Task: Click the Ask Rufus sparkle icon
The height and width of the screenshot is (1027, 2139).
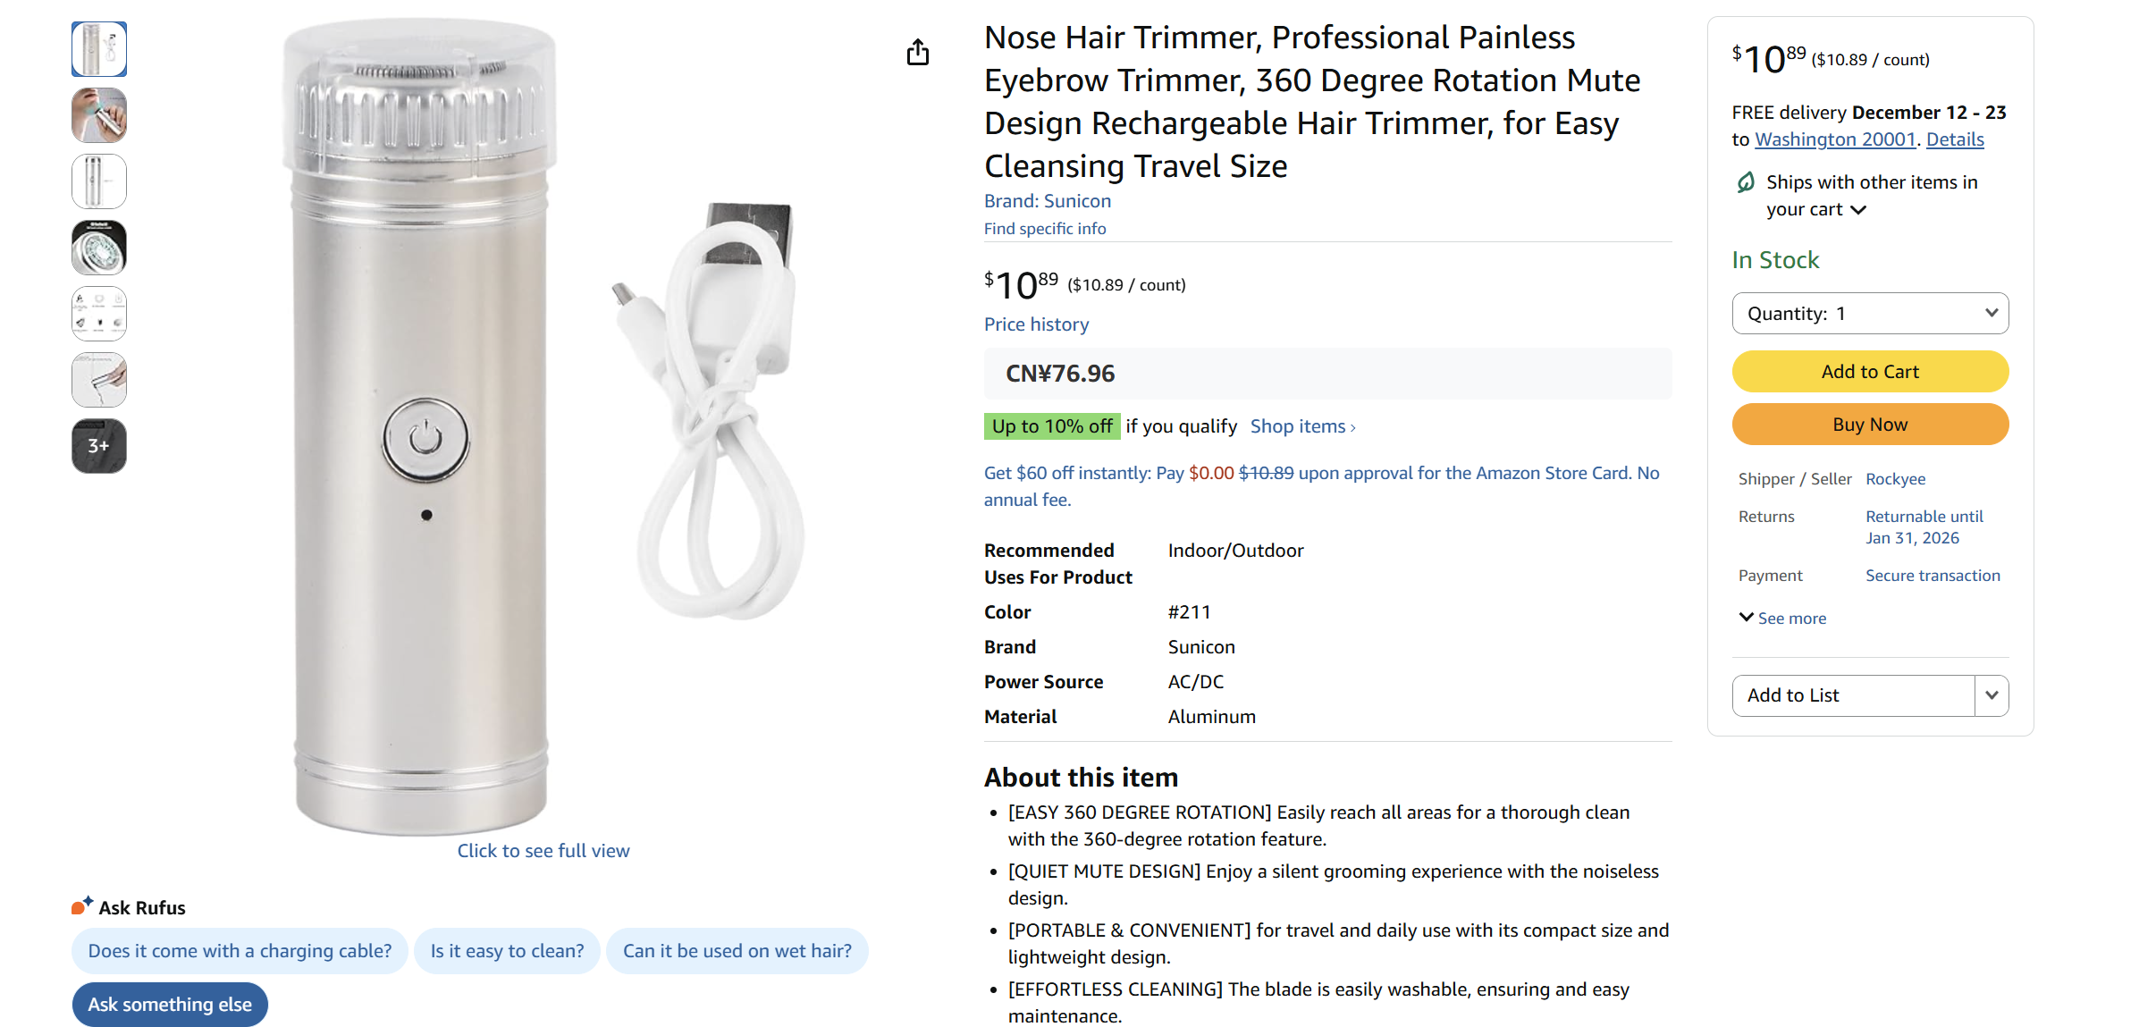Action: click(80, 905)
